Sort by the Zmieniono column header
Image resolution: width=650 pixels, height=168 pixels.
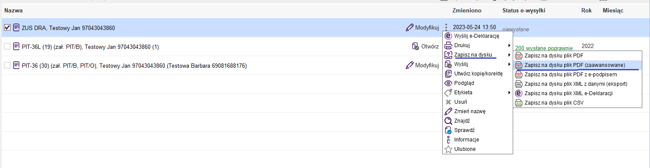[x=467, y=10]
